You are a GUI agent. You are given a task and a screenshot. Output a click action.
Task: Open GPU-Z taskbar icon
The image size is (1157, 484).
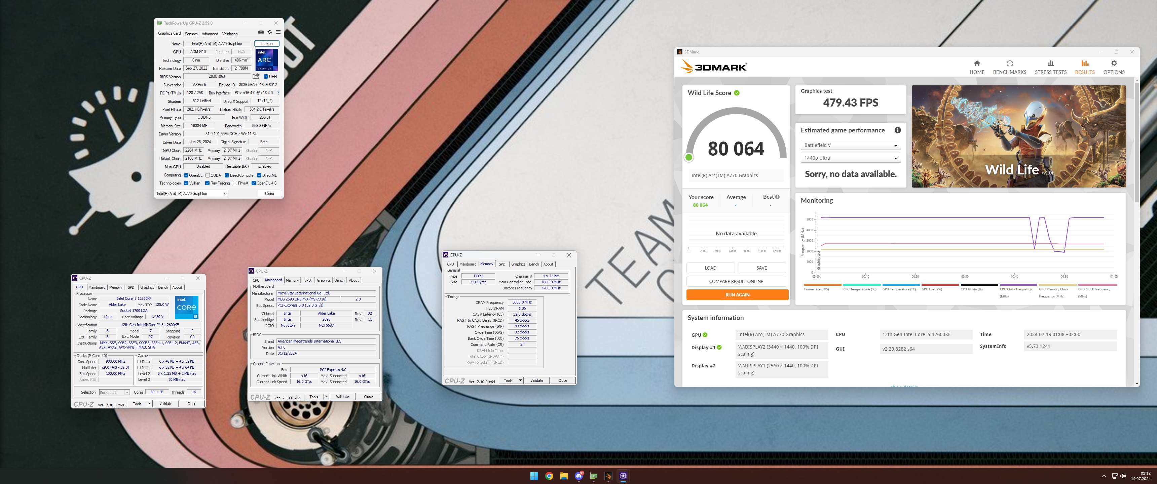(593, 476)
